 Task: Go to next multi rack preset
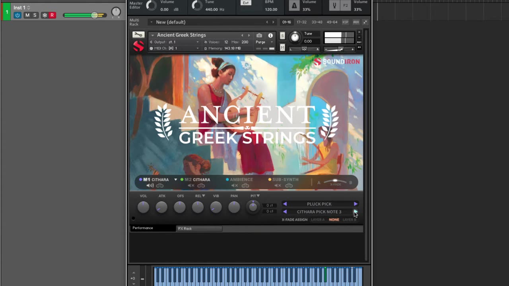[273, 22]
